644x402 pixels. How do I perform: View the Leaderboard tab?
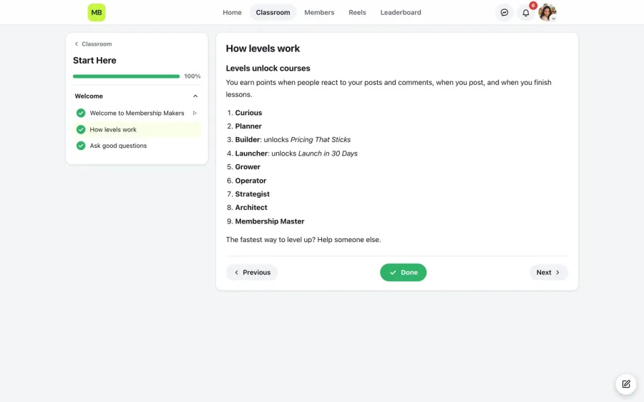(x=401, y=12)
